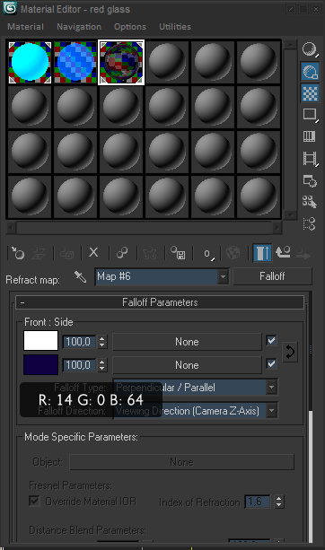This screenshot has height=550, width=325.
Task: Click the sample slots horizontal scrollbar left arrow
Action: coord(11,228)
